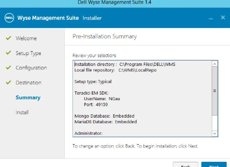Minimize the installer window

click(211, 19)
